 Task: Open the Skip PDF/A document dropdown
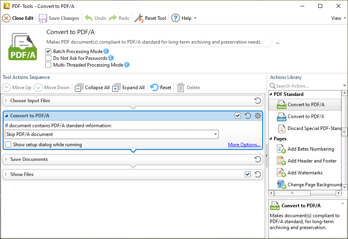pyautogui.click(x=215, y=134)
